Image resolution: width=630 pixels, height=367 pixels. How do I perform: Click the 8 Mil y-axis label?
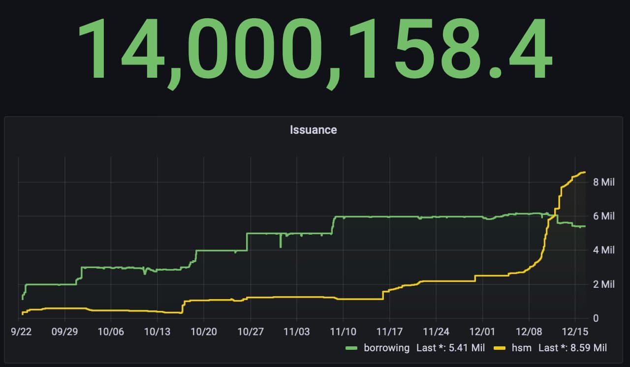pos(603,183)
